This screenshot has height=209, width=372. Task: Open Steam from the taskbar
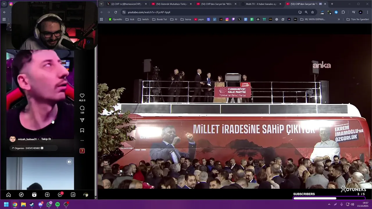32,204
